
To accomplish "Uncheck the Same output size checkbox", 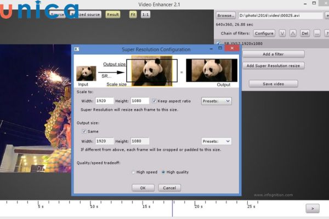I will 84,131.
